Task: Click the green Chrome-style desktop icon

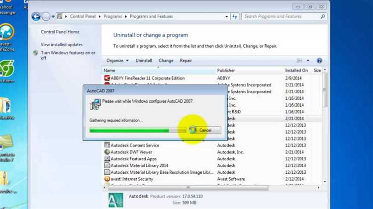Action: pos(7,71)
